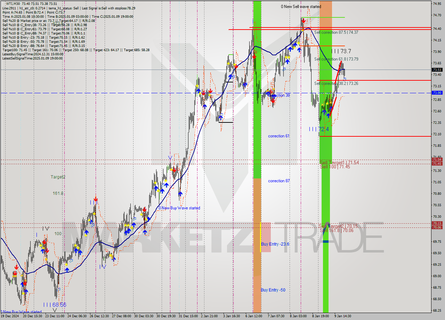445x320 pixels.
Task: Click the current price tag 73.51 on axis
Action: [437, 70]
